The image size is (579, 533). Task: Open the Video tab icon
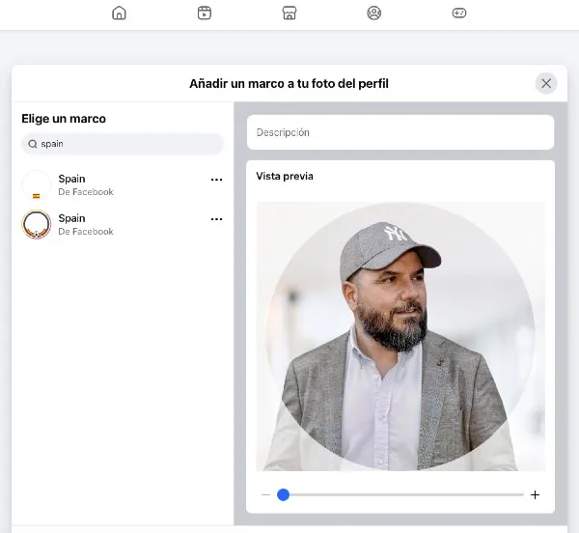(204, 13)
